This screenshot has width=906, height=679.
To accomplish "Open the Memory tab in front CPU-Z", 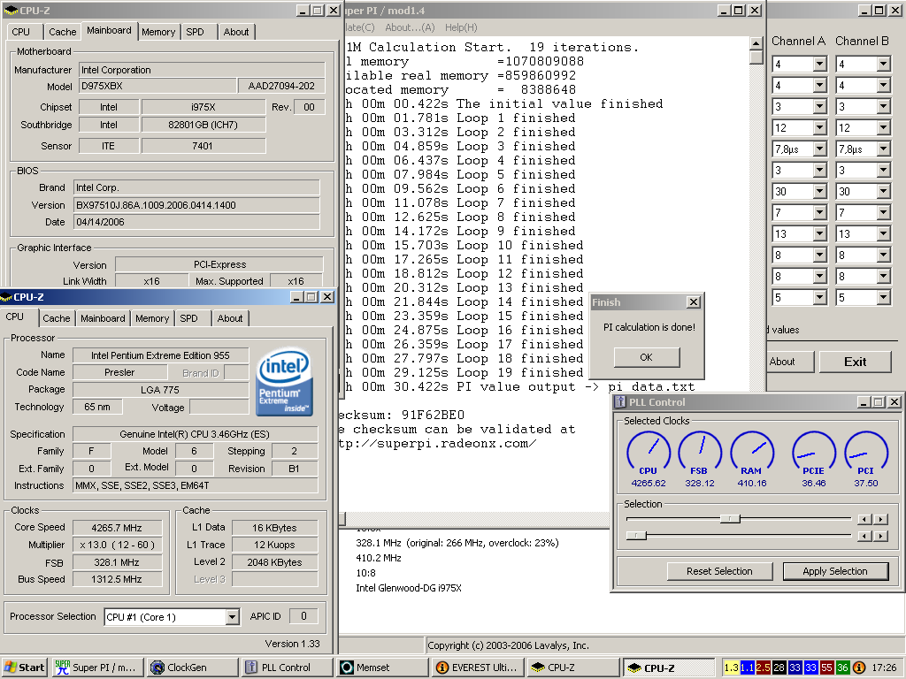I will point(152,318).
